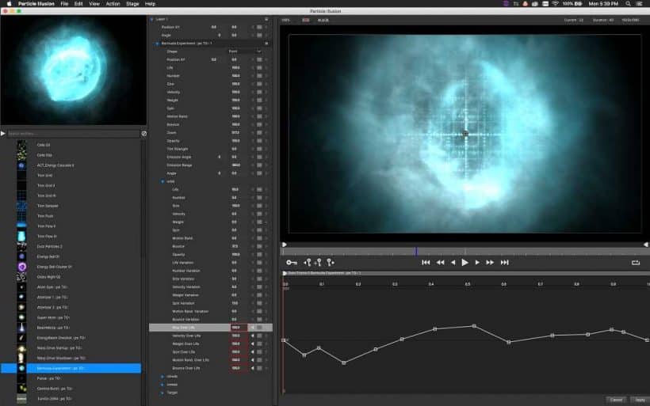
Task: Click the Apply button
Action: (640, 400)
